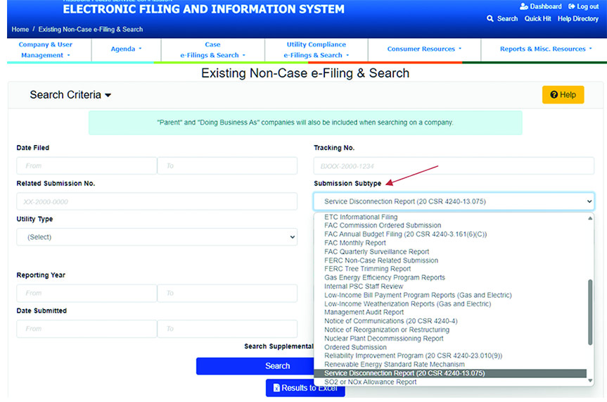The image size is (607, 402).
Task: Click the Log out icon link
Action: click(582, 6)
